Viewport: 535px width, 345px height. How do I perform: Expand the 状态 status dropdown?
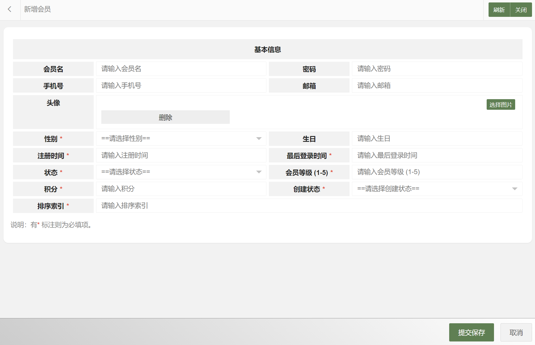tap(181, 172)
